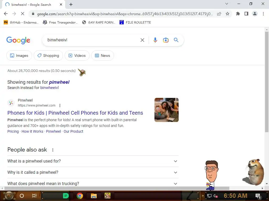Start search by voice

coord(155,40)
